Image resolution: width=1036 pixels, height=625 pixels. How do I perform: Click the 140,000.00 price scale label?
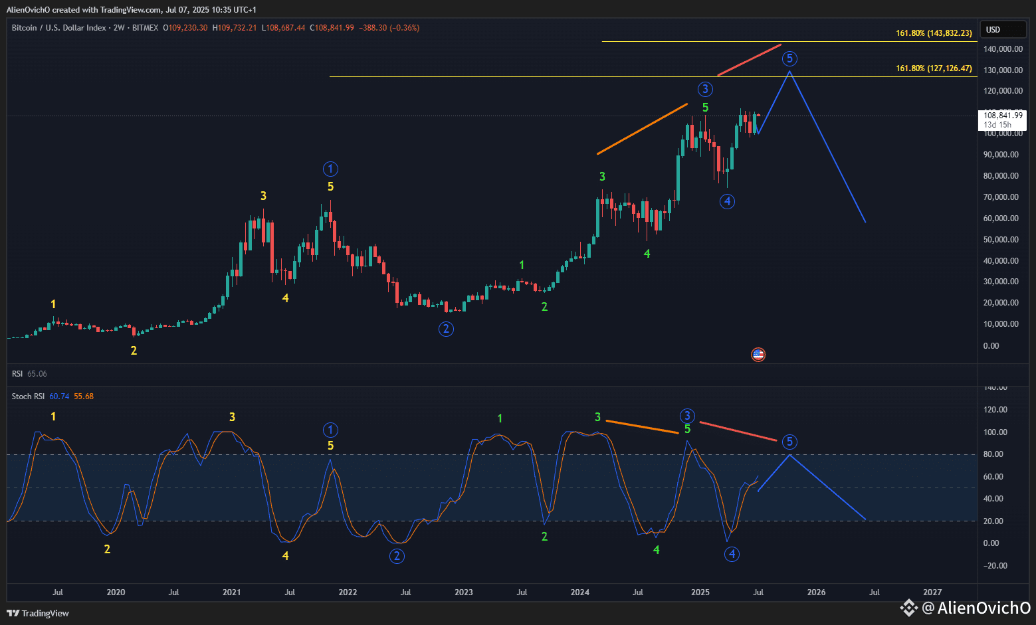[1003, 49]
